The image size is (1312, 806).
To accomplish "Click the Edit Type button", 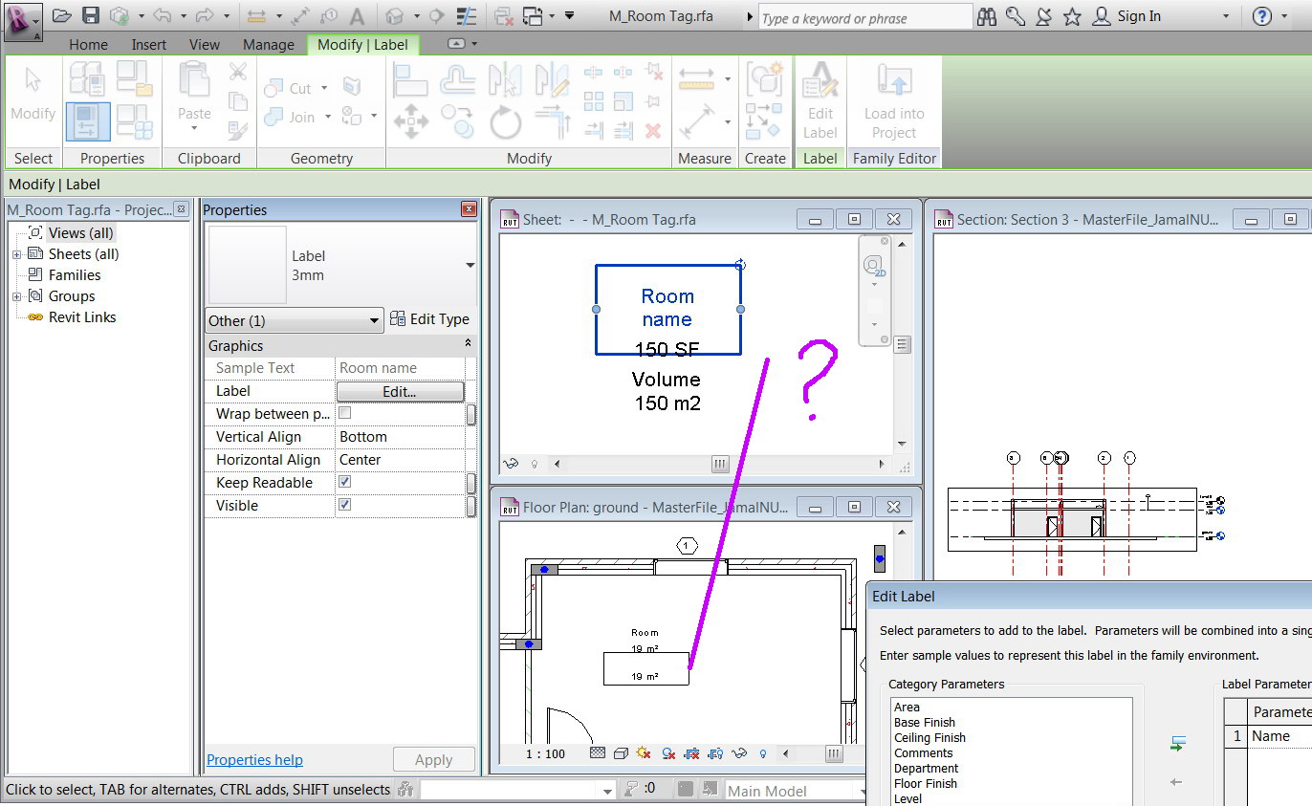I will pyautogui.click(x=430, y=319).
